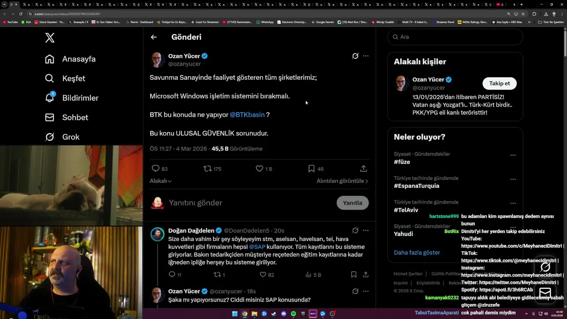Click Grok icon on Ozan Yücer's main post
The image size is (567, 319).
pos(355,56)
